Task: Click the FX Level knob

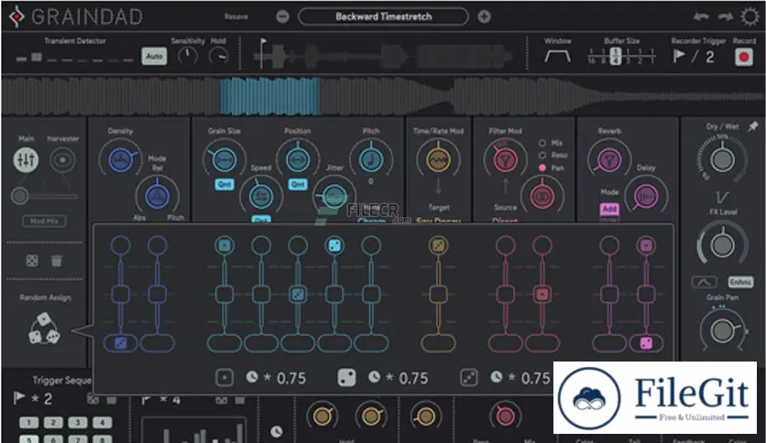Action: pyautogui.click(x=722, y=245)
